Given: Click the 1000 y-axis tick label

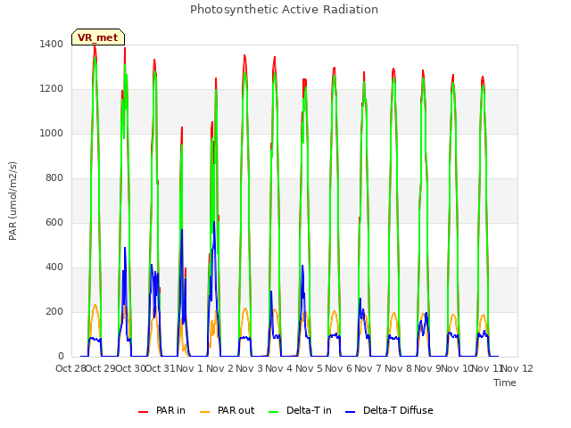Looking at the screenshot, I should 52,133.
